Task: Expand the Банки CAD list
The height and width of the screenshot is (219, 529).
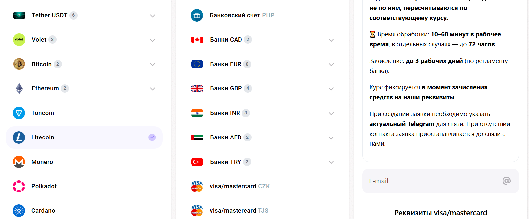Action: tap(331, 40)
